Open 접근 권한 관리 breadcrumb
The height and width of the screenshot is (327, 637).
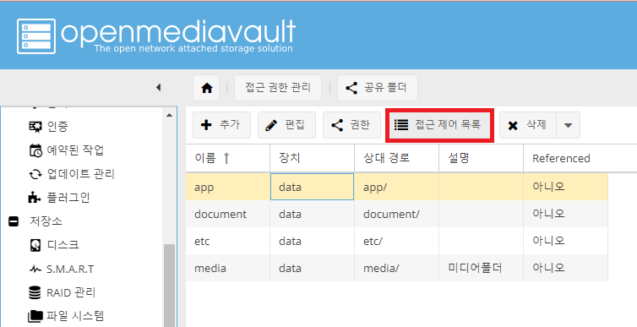(x=278, y=88)
